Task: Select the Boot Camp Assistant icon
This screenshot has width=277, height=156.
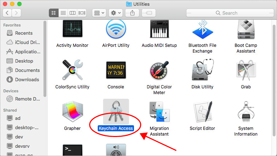Action: 246,29
